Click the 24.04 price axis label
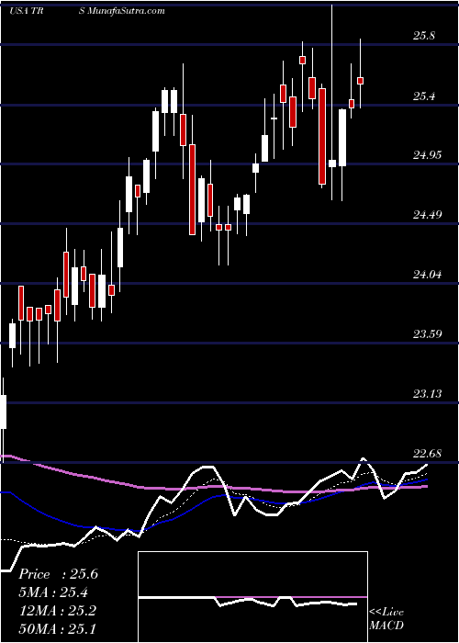 428,275
